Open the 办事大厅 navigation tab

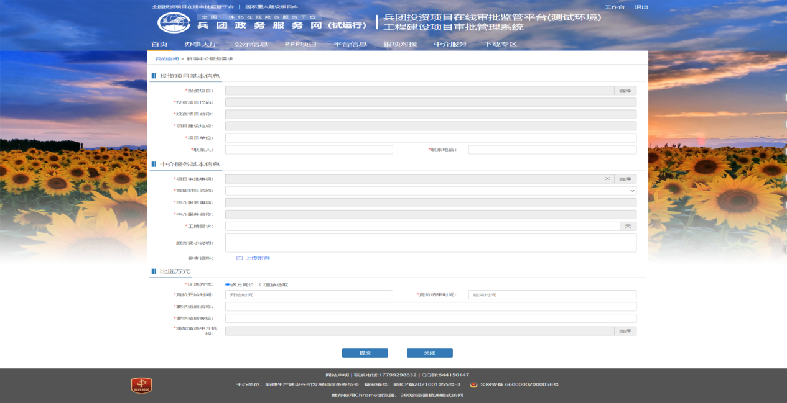click(200, 44)
